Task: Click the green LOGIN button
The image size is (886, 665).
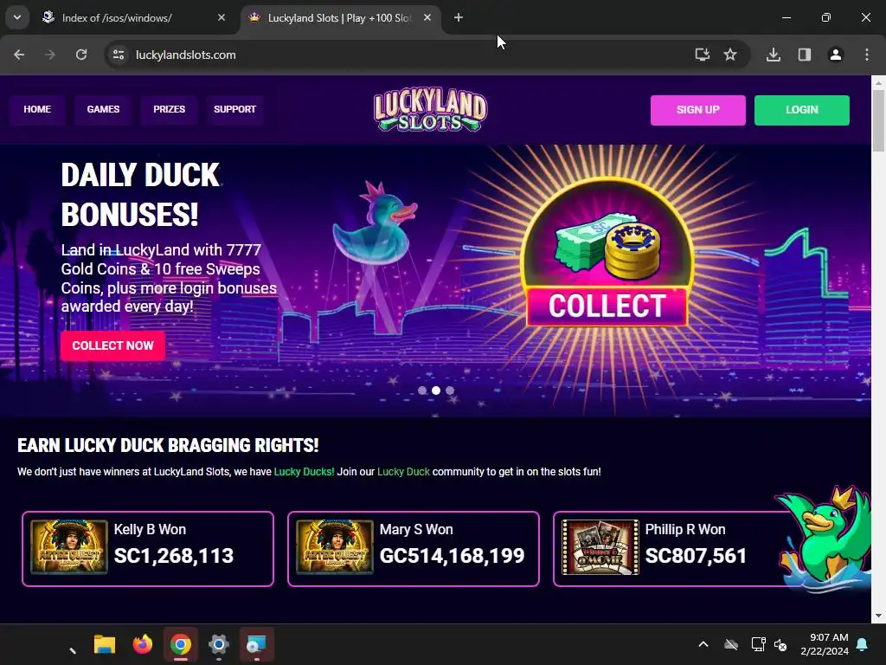Action: [802, 110]
